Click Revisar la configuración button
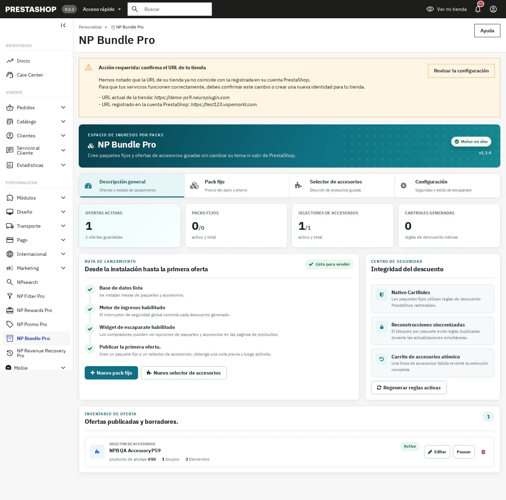The width and height of the screenshot is (506, 500). coord(461,71)
